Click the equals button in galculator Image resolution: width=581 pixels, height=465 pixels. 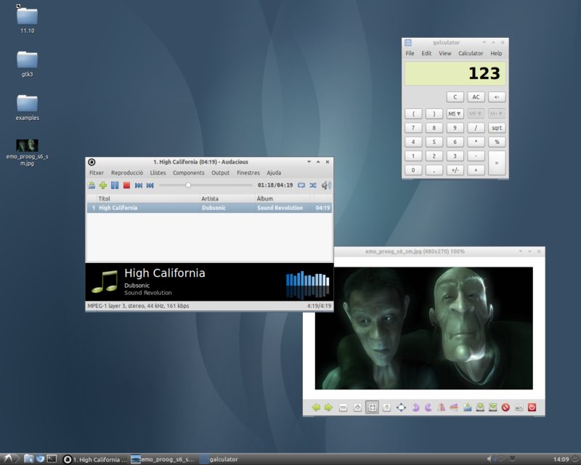tap(497, 163)
